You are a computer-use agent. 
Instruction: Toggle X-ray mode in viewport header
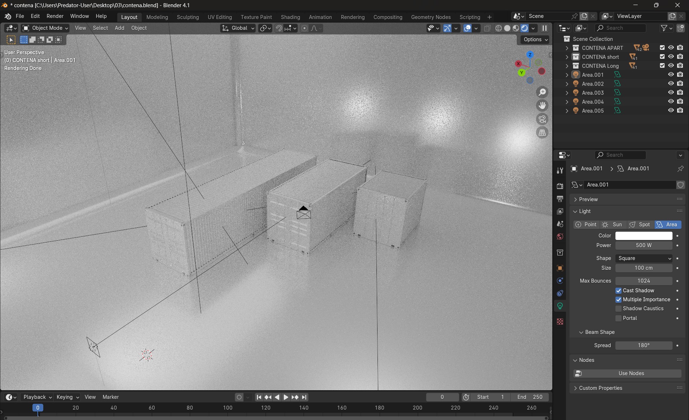[487, 28]
